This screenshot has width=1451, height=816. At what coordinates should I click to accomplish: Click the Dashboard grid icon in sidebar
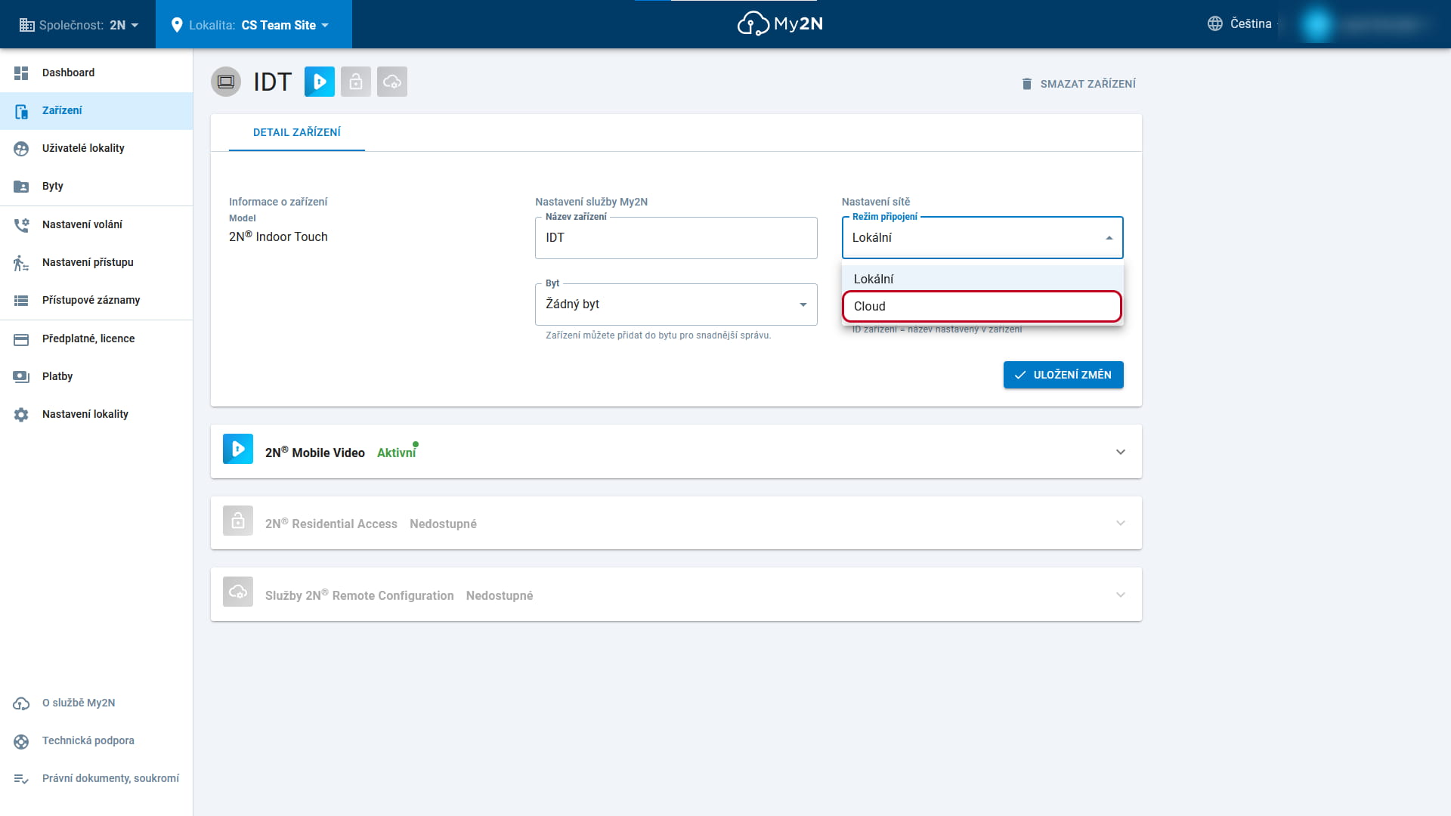pyautogui.click(x=21, y=73)
